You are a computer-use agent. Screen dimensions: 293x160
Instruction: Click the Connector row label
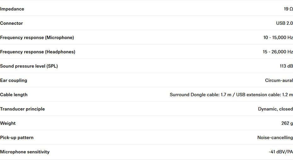pos(11,23)
